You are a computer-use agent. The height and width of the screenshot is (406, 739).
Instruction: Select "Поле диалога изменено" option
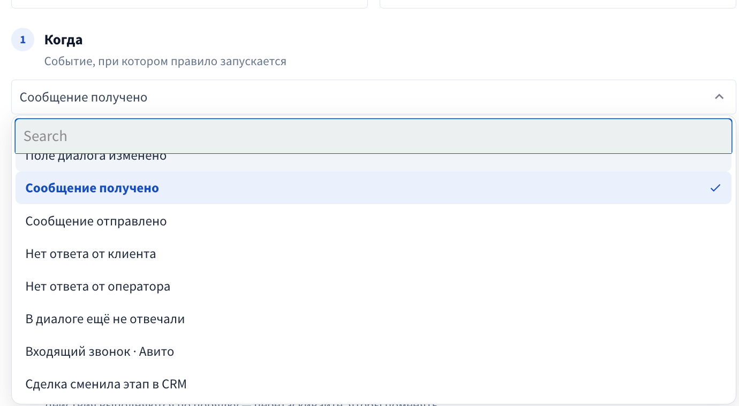373,162
